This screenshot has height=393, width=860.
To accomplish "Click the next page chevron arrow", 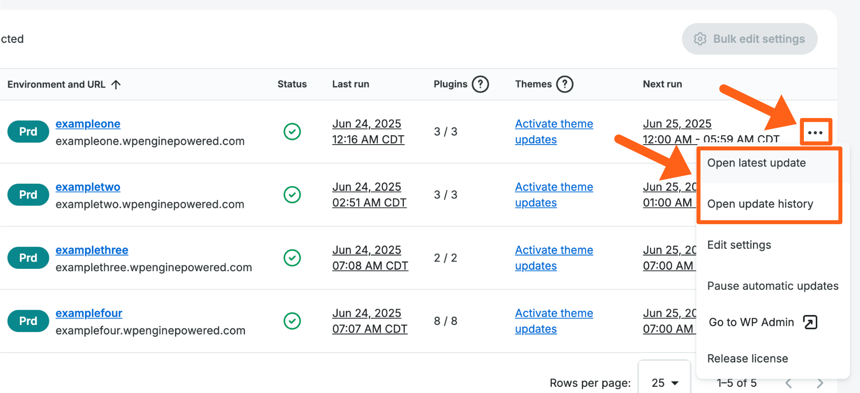I will click(820, 383).
